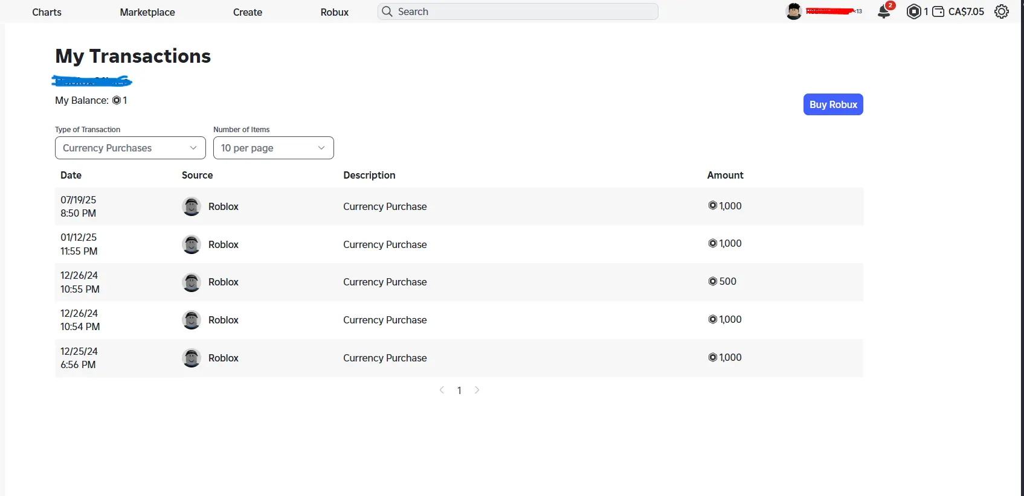
Task: Click Roblox avatar in 07/19/25 transaction row
Action: tap(192, 206)
